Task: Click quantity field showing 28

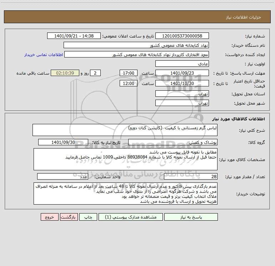Action: tap(191, 177)
